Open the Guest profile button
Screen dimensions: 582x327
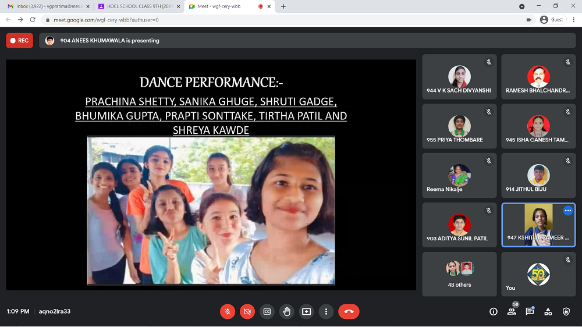click(552, 20)
